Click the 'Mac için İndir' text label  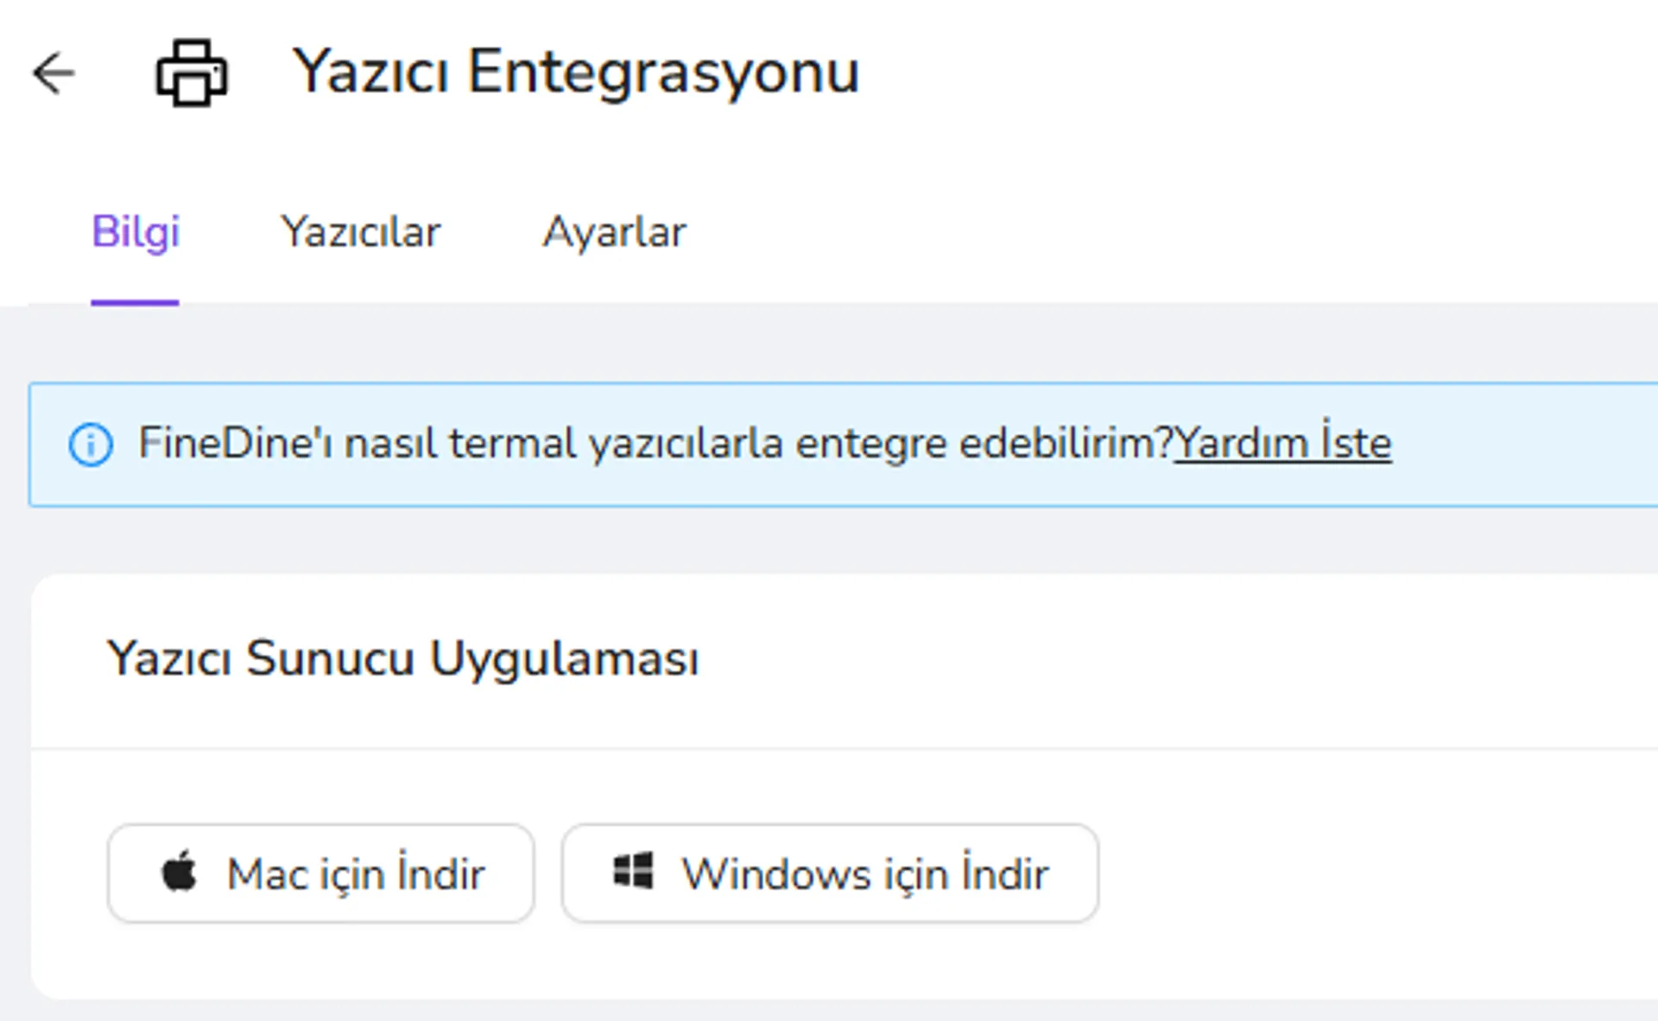pos(356,873)
